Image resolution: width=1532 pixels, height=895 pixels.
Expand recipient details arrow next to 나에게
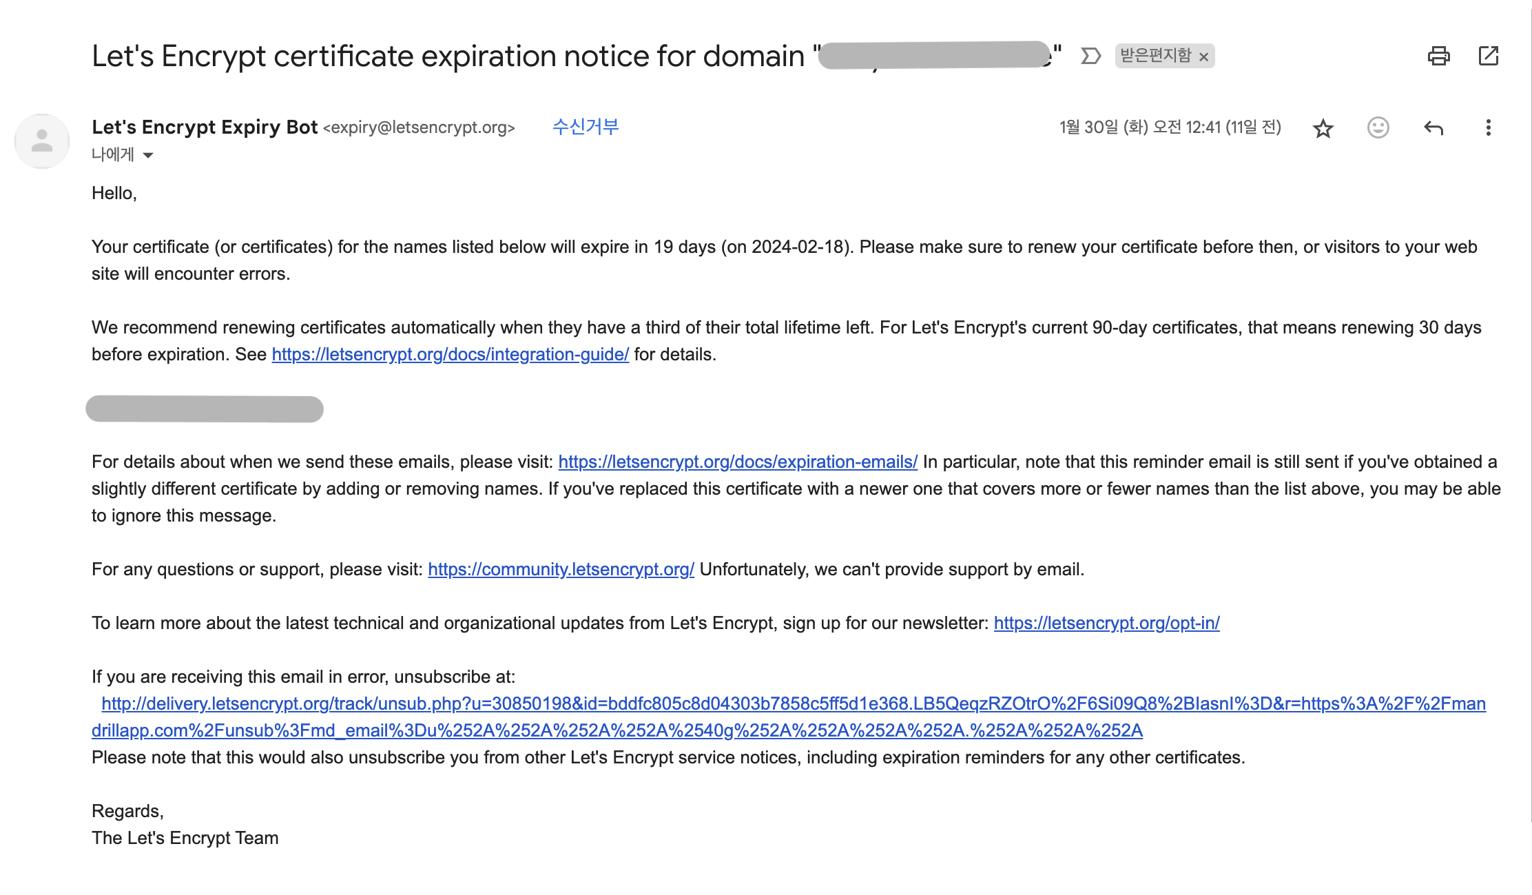coord(148,155)
